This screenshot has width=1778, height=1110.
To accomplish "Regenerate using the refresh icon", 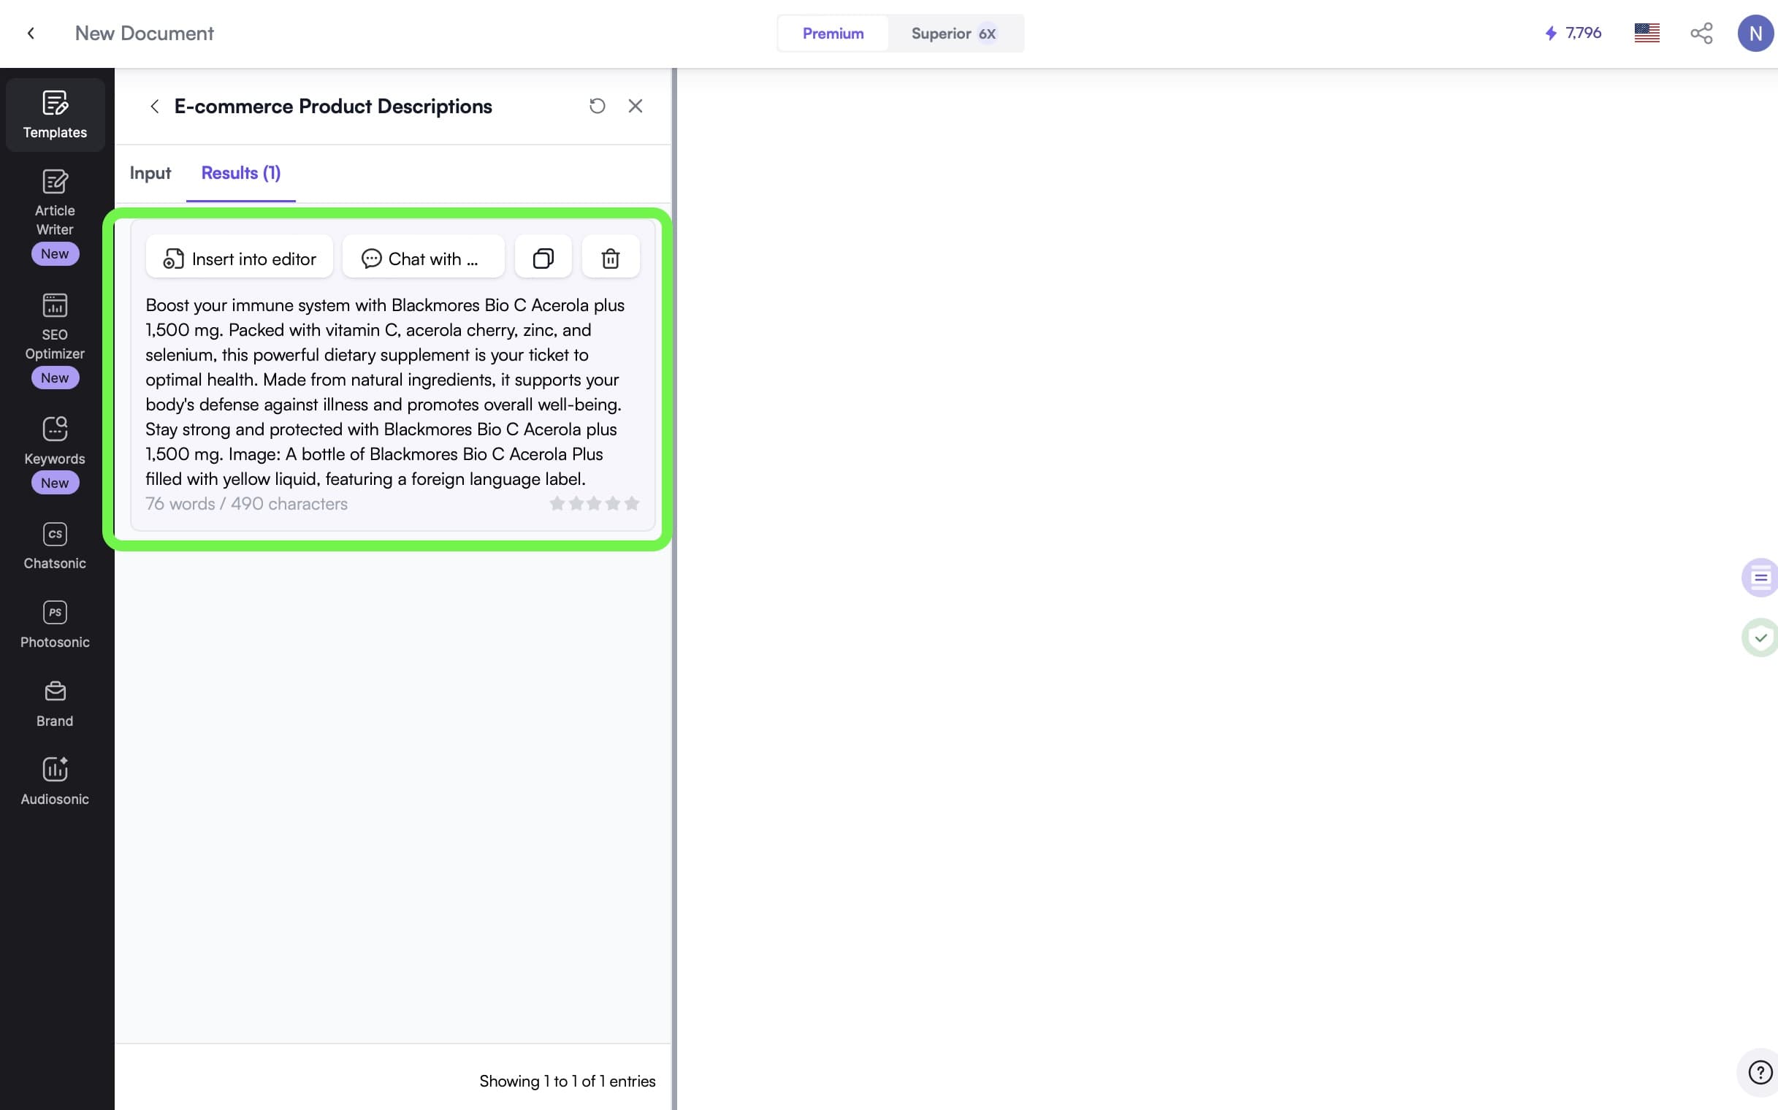I will click(x=597, y=107).
